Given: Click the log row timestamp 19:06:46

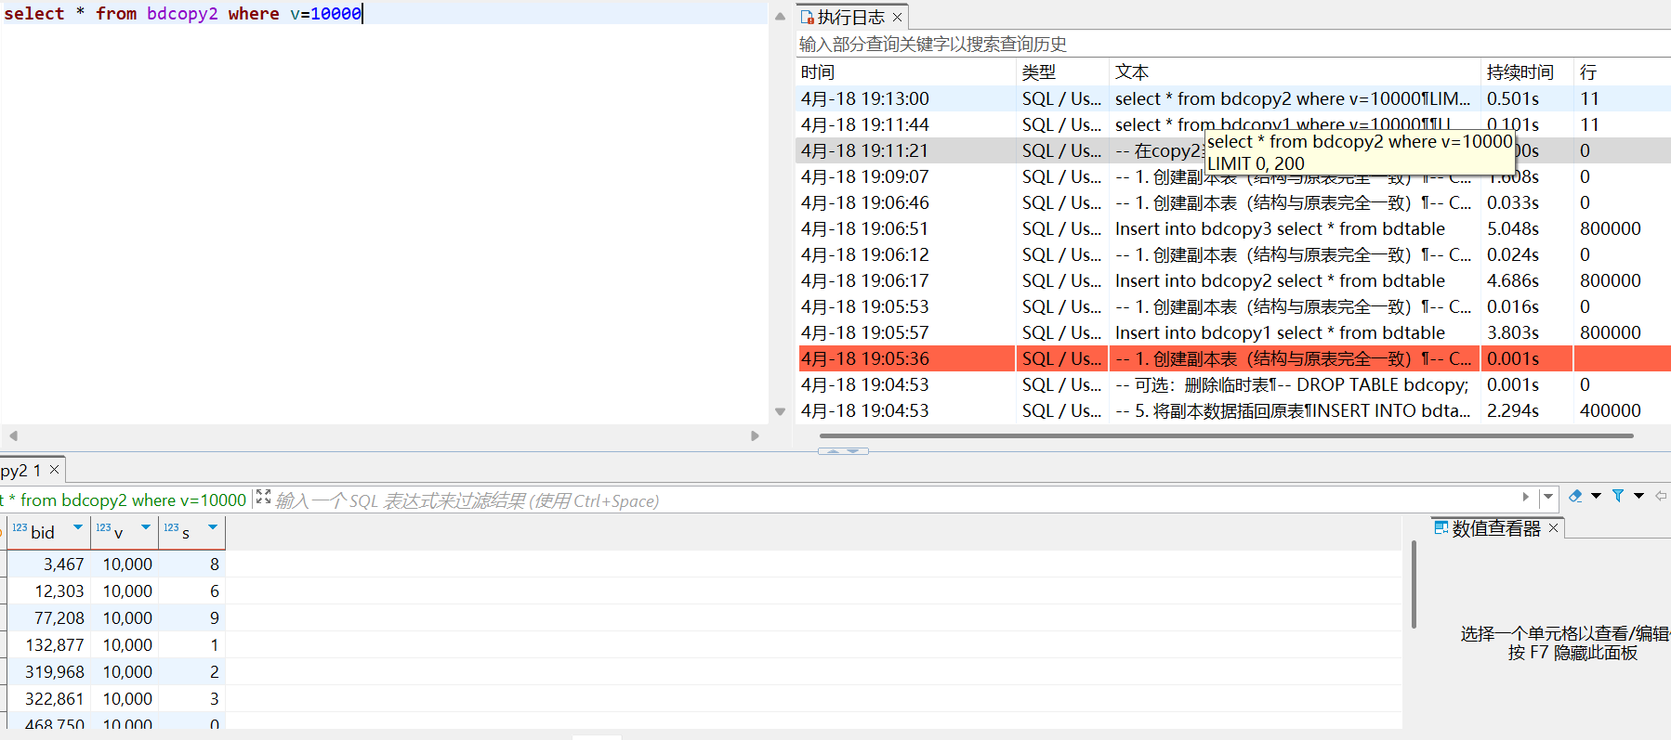Looking at the screenshot, I should coord(864,202).
